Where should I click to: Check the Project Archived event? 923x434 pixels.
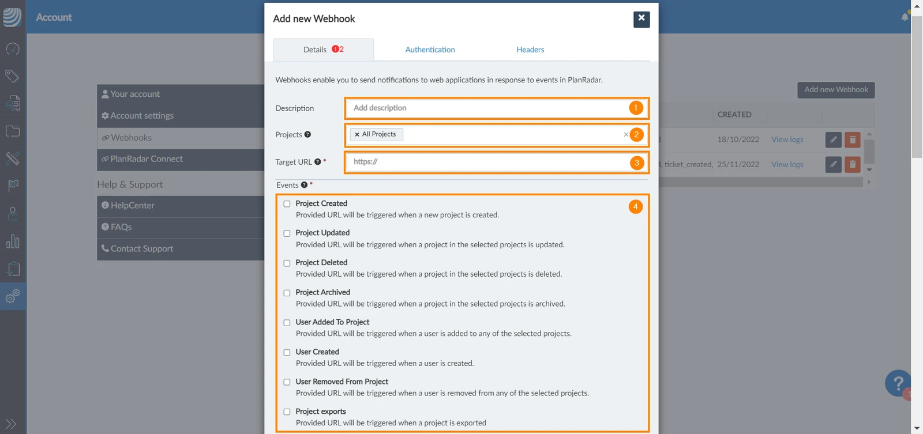(x=287, y=293)
